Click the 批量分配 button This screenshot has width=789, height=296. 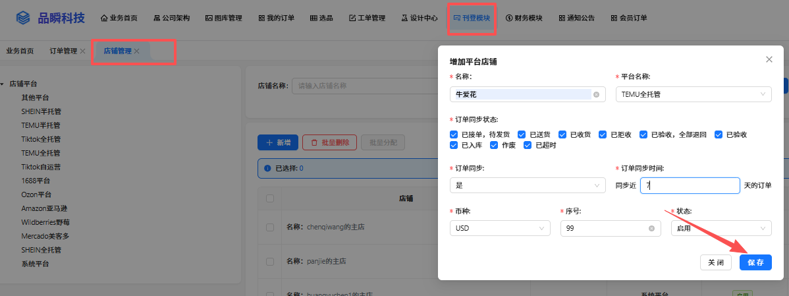[x=383, y=142]
